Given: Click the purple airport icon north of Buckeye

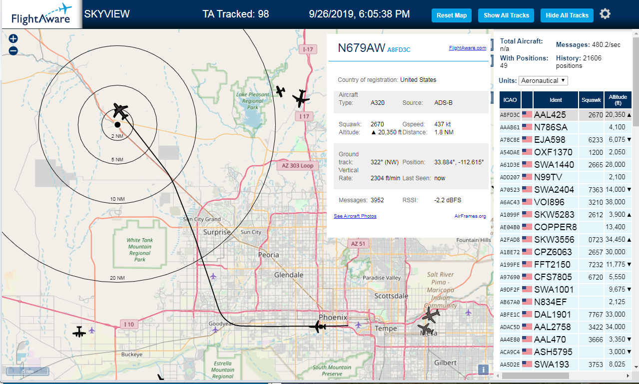Looking at the screenshot, I should pyautogui.click(x=92, y=330).
